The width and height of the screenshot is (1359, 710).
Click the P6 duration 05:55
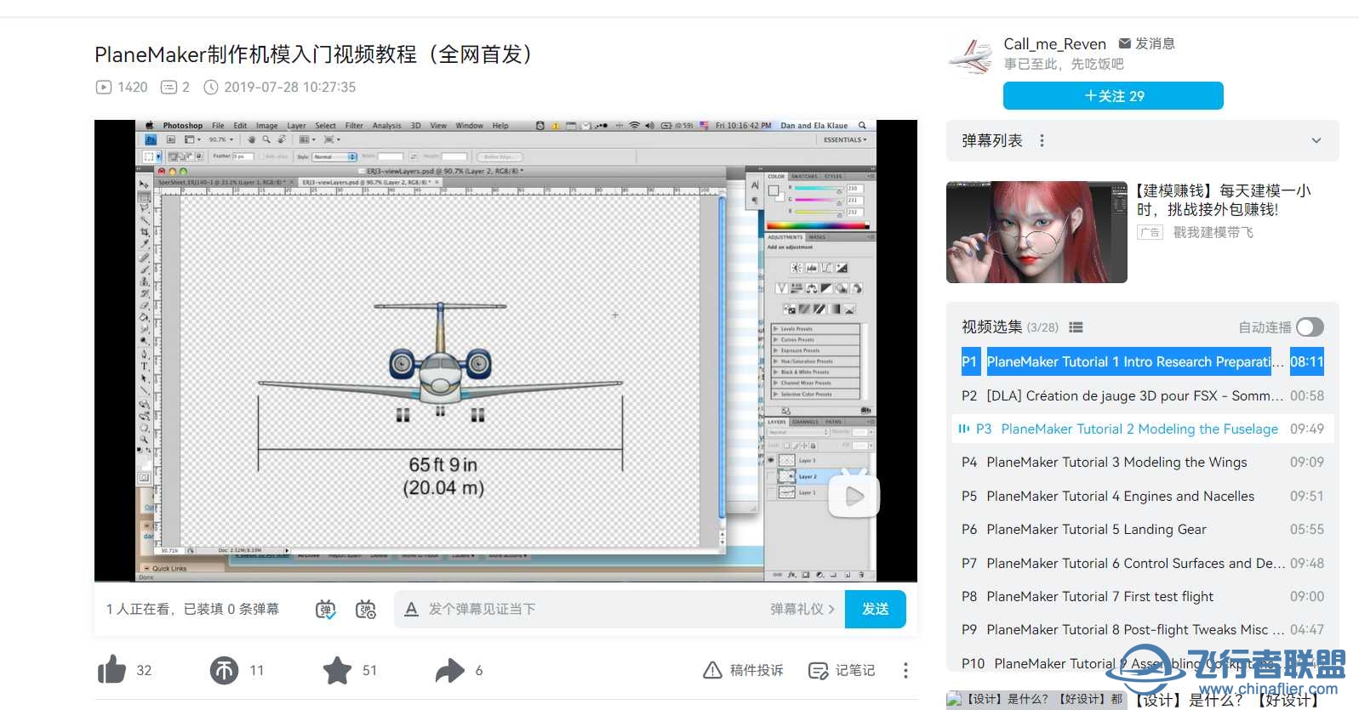coord(1306,529)
